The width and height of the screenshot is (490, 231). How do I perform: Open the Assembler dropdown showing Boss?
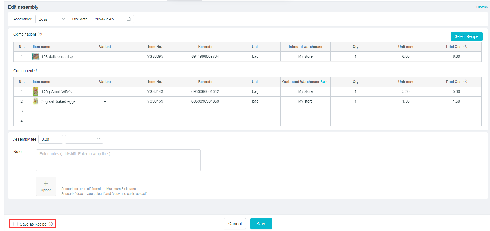click(x=52, y=19)
